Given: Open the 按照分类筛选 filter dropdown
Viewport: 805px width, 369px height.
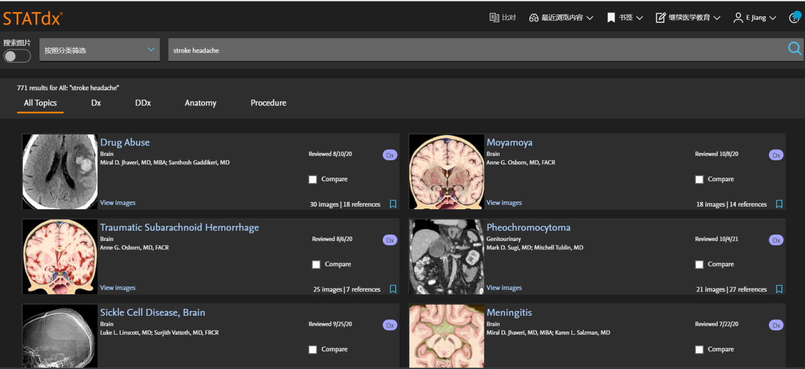Looking at the screenshot, I should pyautogui.click(x=99, y=51).
